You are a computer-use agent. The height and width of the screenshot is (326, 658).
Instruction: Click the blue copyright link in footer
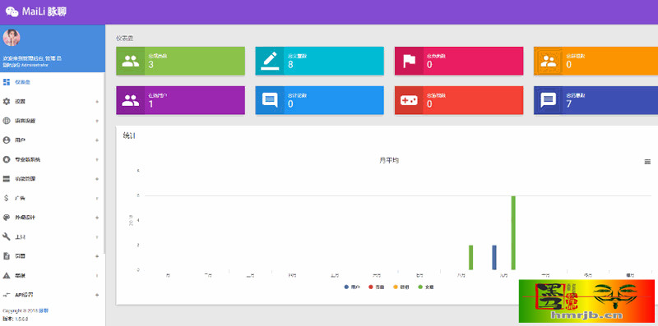[x=44, y=311]
